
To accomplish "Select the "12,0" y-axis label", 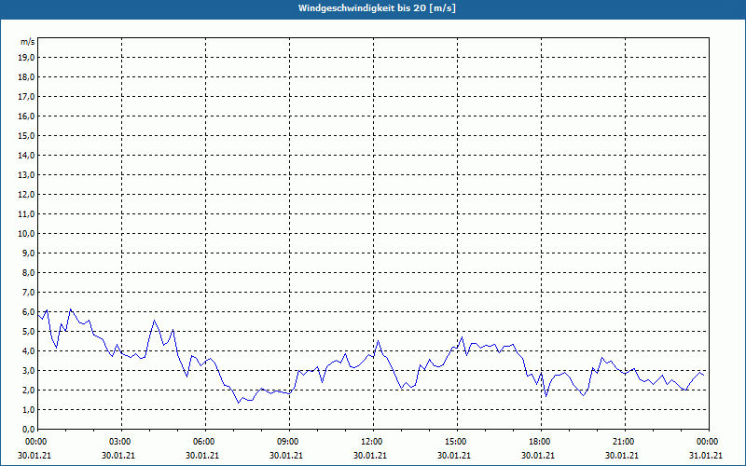I will pyautogui.click(x=26, y=195).
